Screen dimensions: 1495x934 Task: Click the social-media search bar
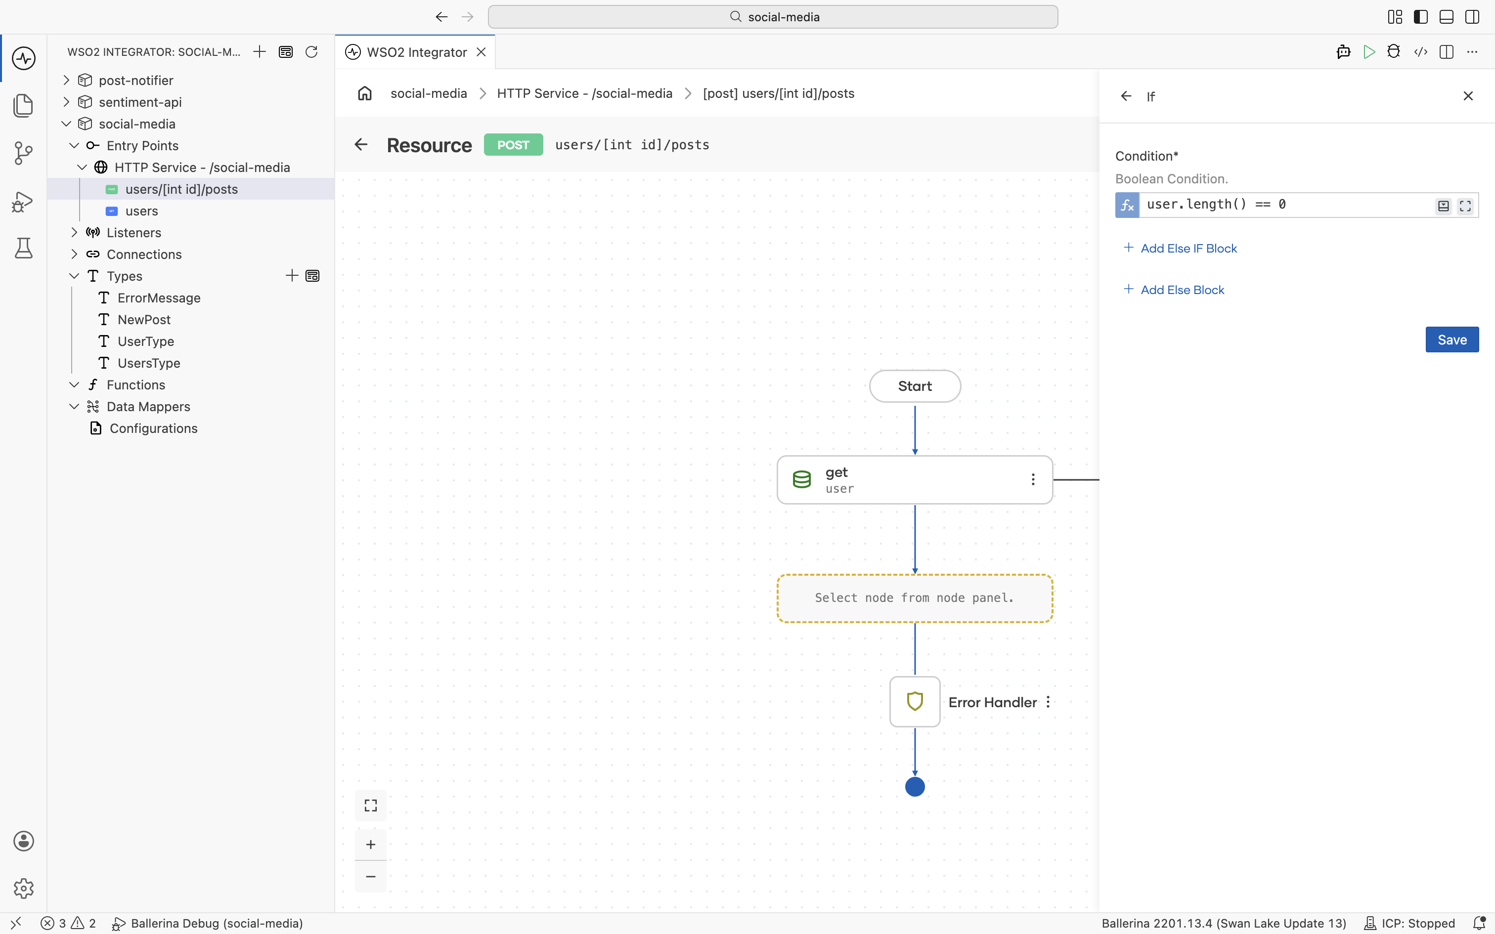pyautogui.click(x=773, y=17)
